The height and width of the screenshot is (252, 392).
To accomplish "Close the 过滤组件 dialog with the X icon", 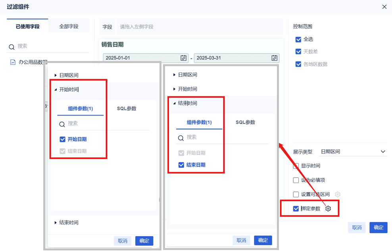I will click(384, 7).
